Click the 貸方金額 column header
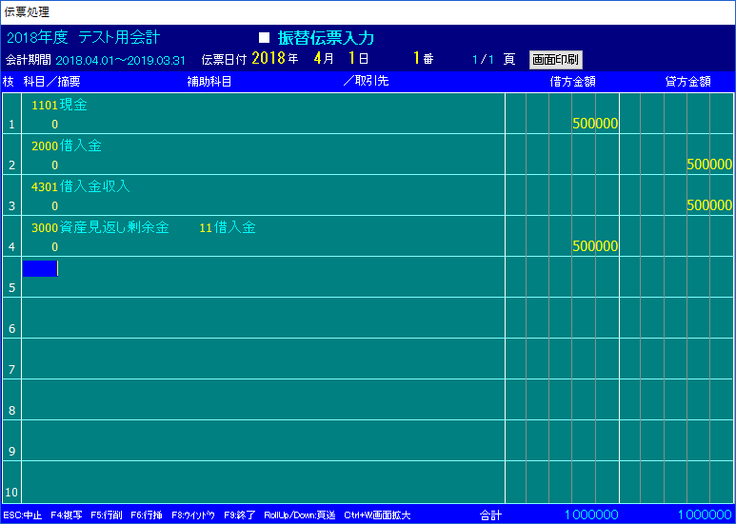Image resolution: width=736 pixels, height=524 pixels. click(687, 82)
